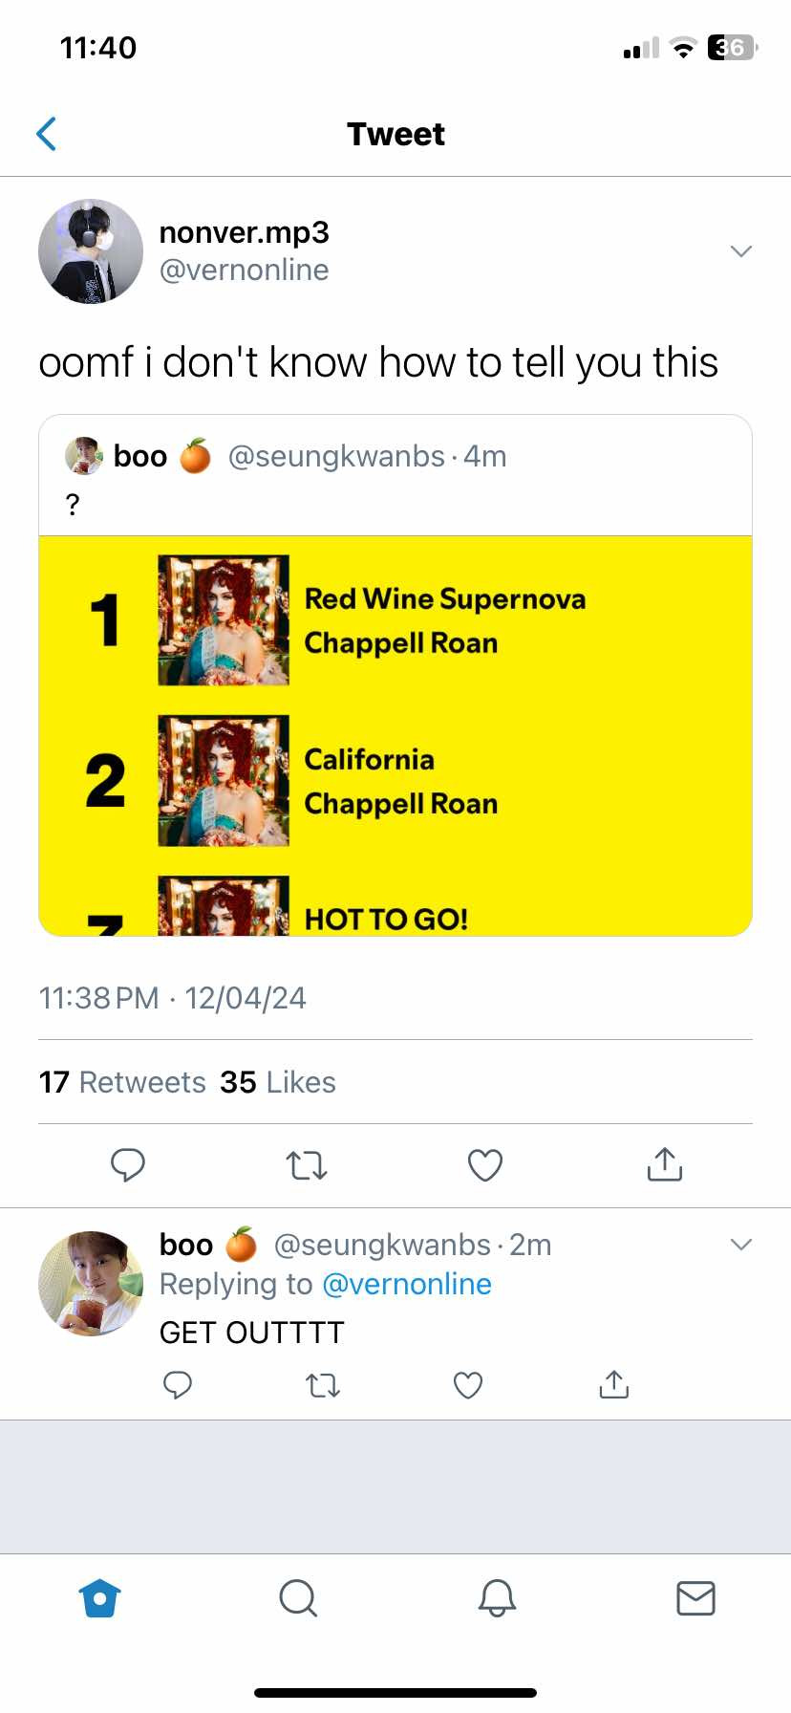The width and height of the screenshot is (791, 1713).
Task: Open the Search tab
Action: coord(298,1597)
